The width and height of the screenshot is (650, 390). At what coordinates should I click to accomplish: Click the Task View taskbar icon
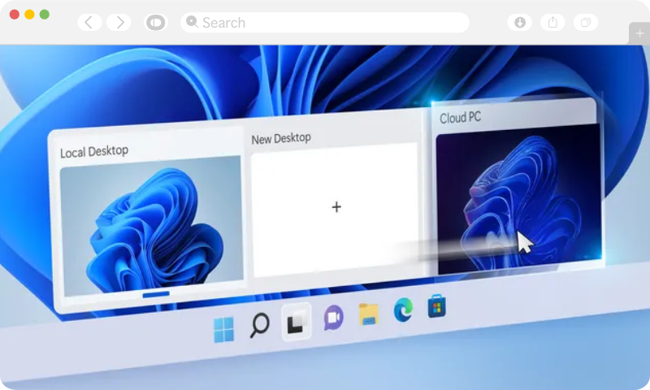(296, 322)
